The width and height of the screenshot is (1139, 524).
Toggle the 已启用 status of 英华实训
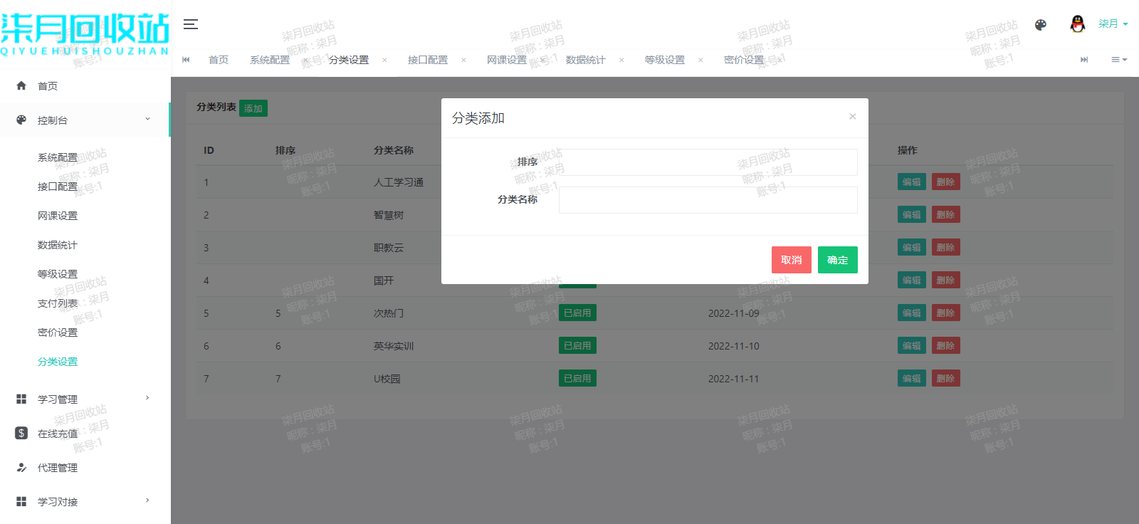point(577,345)
